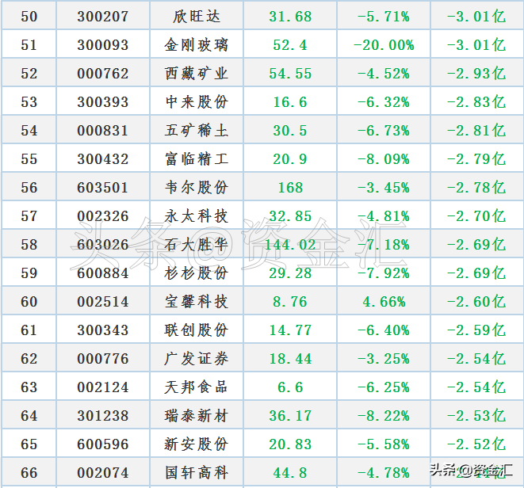Select the 欣旺达 stock name
524x488 pixels.
[197, 17]
